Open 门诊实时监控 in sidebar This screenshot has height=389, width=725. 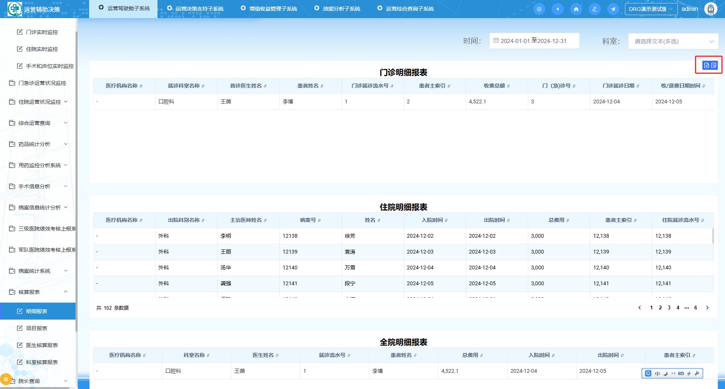coord(38,32)
